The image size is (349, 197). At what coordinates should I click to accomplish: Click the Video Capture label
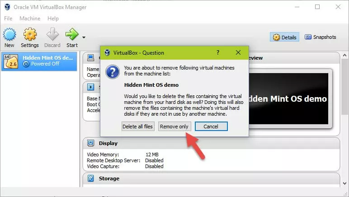pyautogui.click(x=103, y=166)
